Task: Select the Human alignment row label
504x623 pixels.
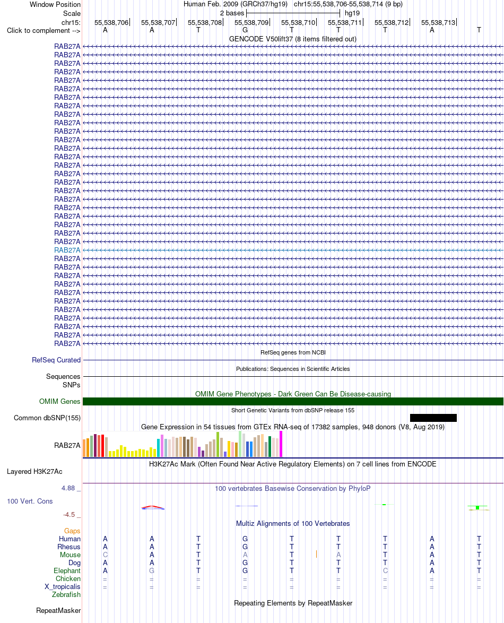Action: click(69, 539)
